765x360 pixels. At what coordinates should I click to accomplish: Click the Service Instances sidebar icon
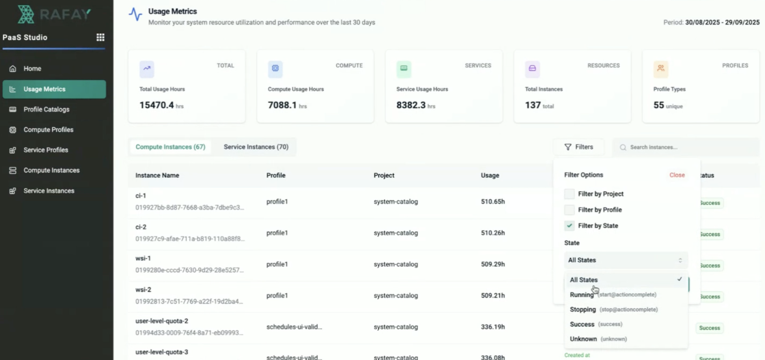click(13, 191)
